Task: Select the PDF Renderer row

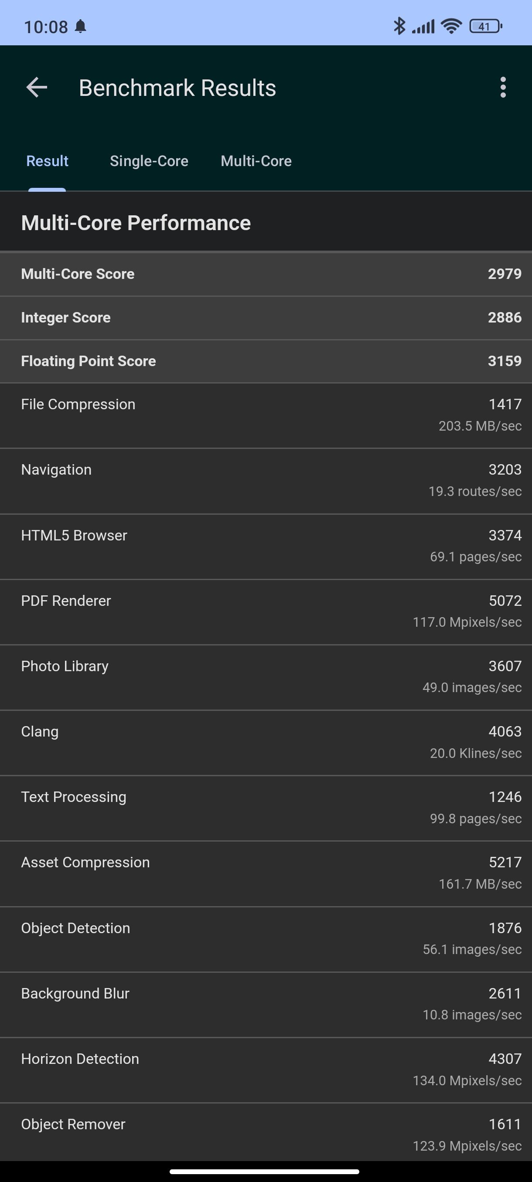Action: (266, 612)
